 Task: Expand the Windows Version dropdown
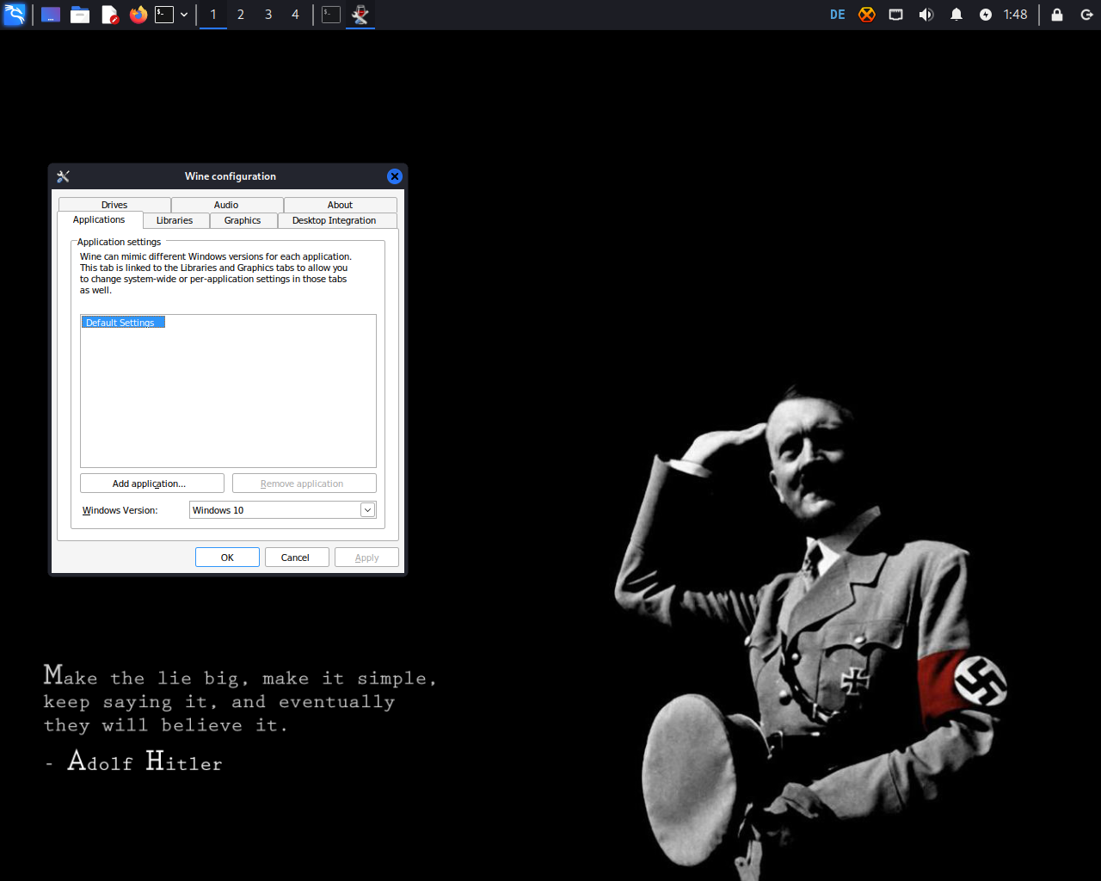(367, 510)
